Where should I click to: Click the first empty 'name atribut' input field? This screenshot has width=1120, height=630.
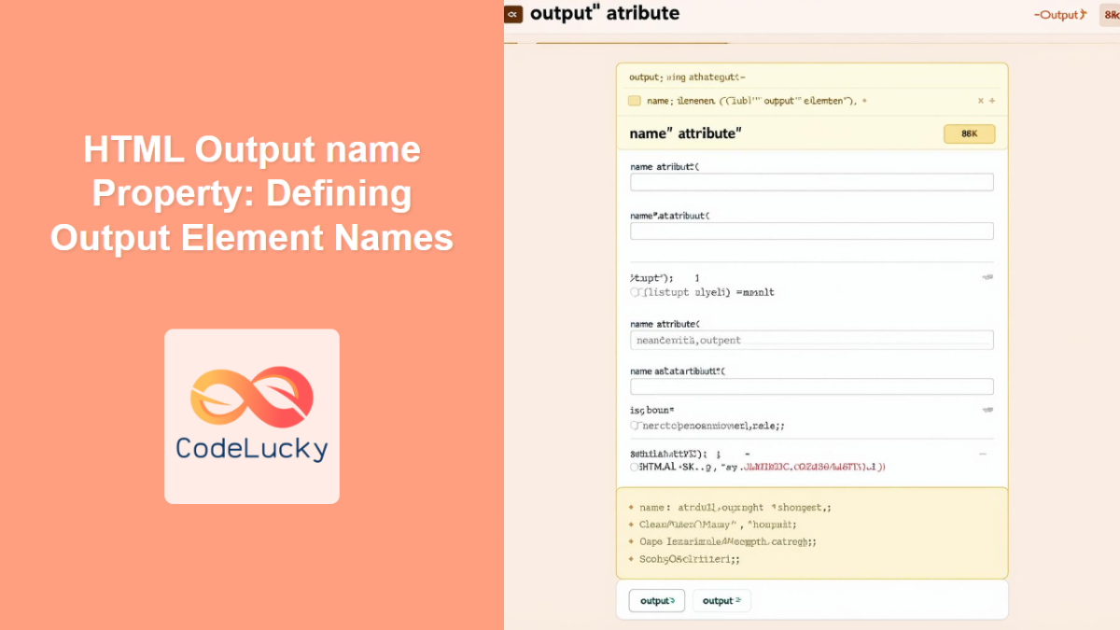tap(811, 182)
